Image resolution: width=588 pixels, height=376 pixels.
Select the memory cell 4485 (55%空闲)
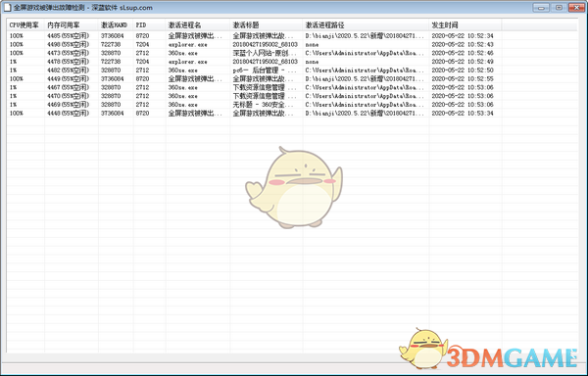click(x=69, y=36)
